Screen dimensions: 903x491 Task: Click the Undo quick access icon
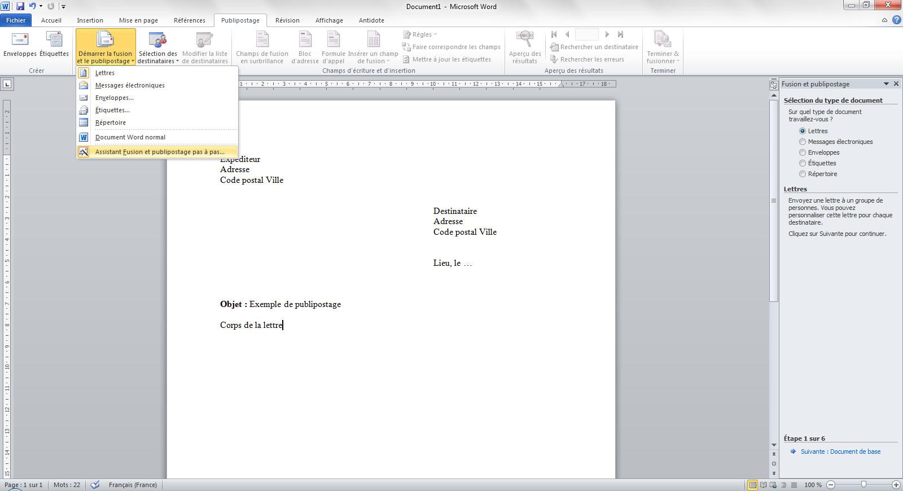click(x=32, y=6)
